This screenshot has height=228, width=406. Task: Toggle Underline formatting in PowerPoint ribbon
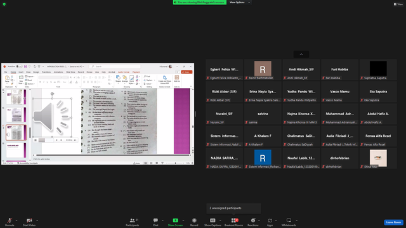48,82
